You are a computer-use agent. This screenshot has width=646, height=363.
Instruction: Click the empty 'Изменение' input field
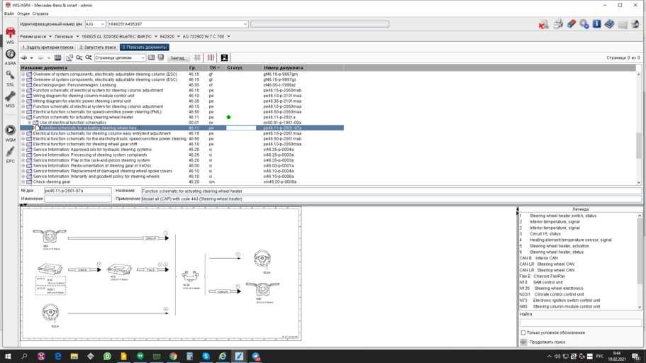coord(78,199)
